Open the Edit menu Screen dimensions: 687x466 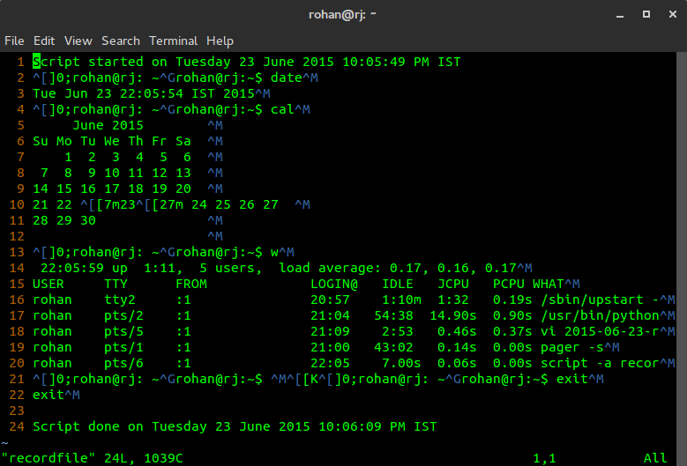44,41
